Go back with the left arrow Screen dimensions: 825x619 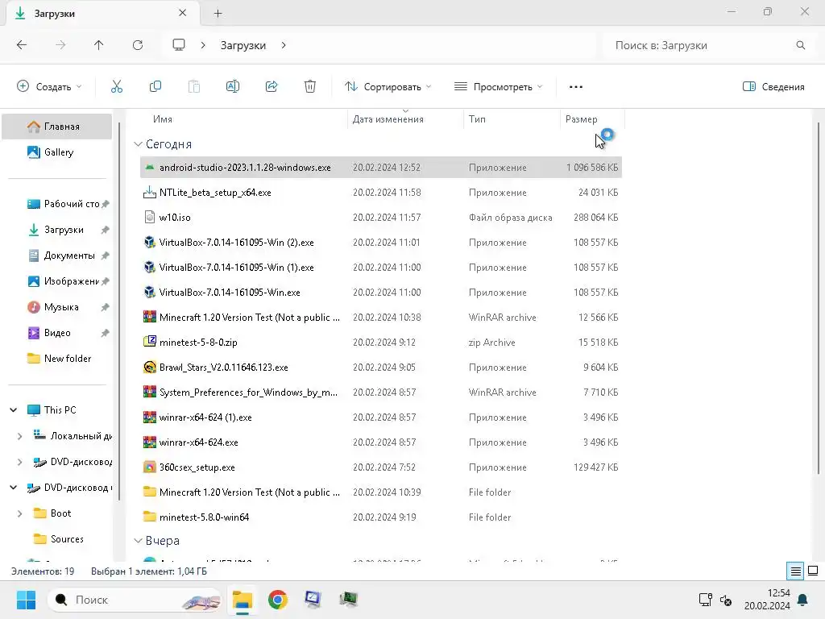click(x=22, y=45)
